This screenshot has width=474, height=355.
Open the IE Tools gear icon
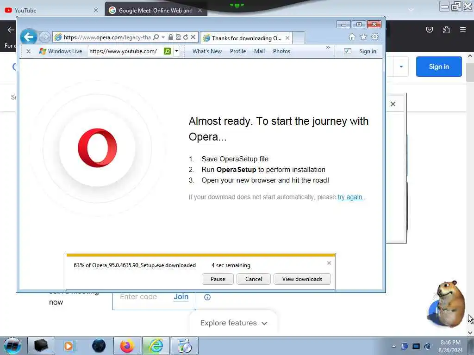coord(375,37)
